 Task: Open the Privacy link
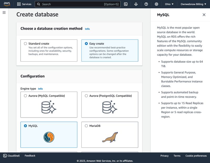click(165, 156)
